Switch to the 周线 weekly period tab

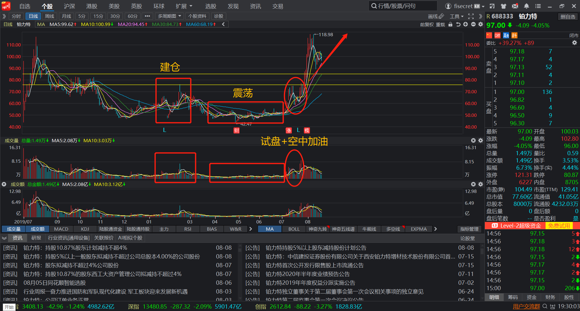[x=50, y=16]
